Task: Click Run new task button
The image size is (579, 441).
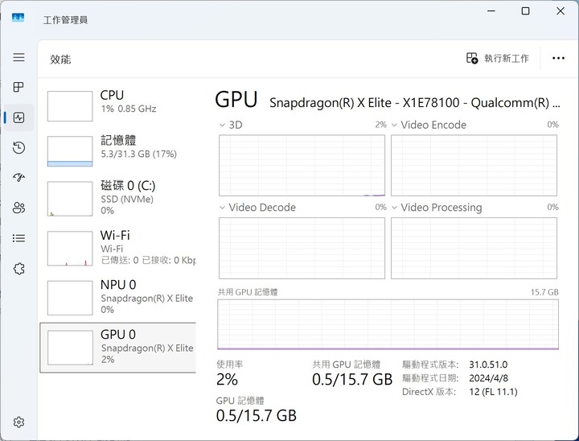Action: 498,58
